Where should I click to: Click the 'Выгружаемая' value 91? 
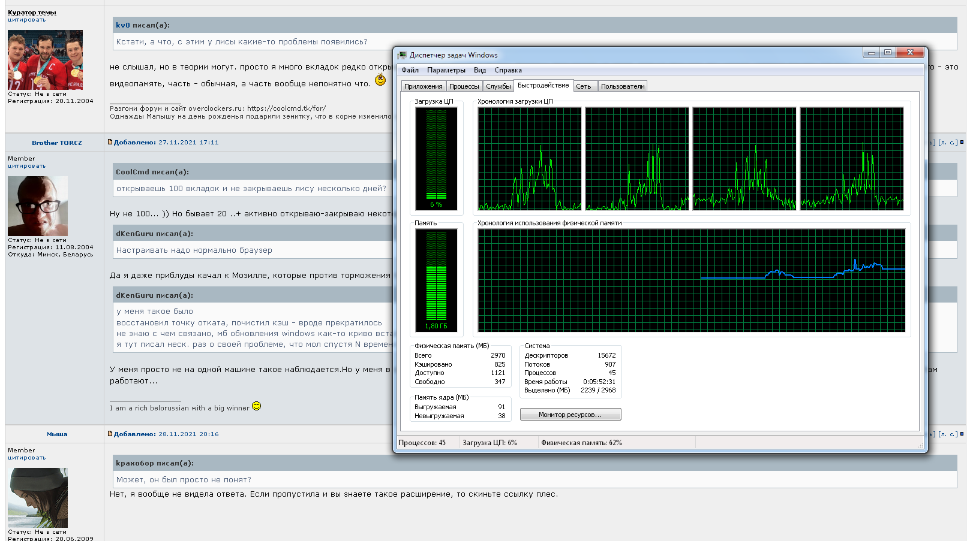coord(501,407)
